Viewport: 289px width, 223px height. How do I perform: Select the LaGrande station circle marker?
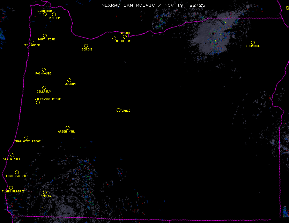click(x=253, y=43)
